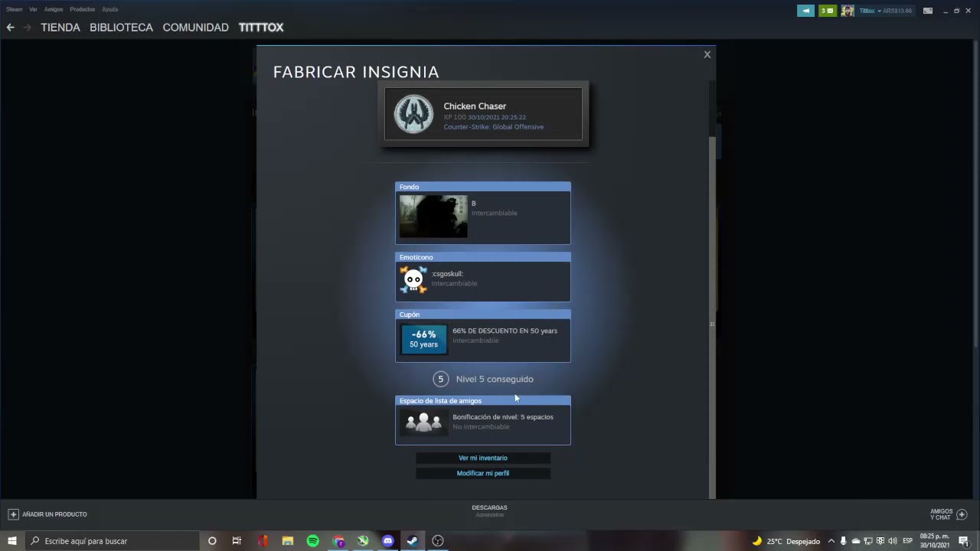The width and height of the screenshot is (980, 551).
Task: Click the dialog's vertical scrollbar
Action: (x=713, y=317)
